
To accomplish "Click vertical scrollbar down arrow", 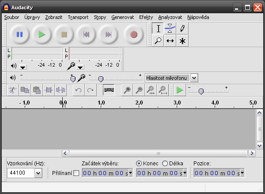I will tap(260, 145).
